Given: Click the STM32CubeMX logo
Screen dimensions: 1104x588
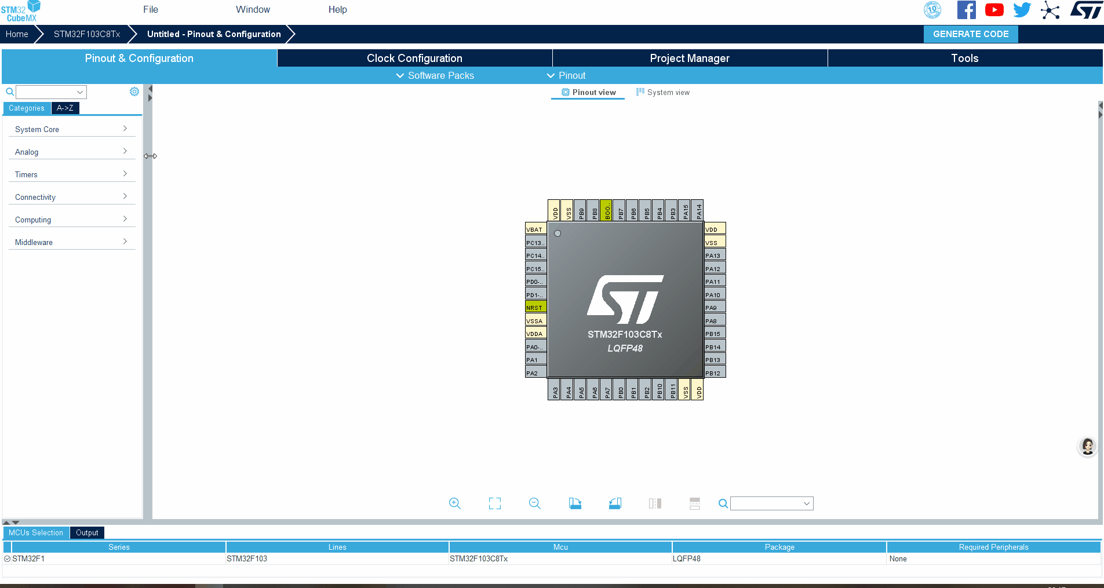Looking at the screenshot, I should tap(21, 11).
